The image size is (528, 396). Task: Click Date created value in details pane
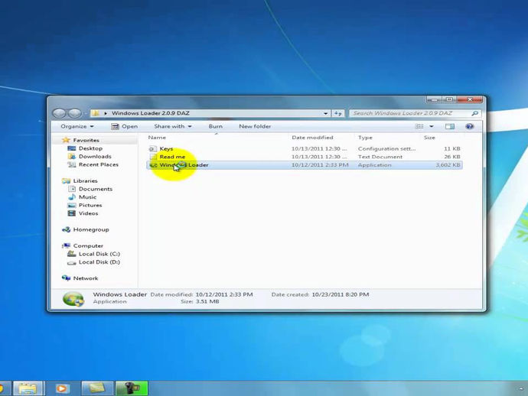click(341, 294)
